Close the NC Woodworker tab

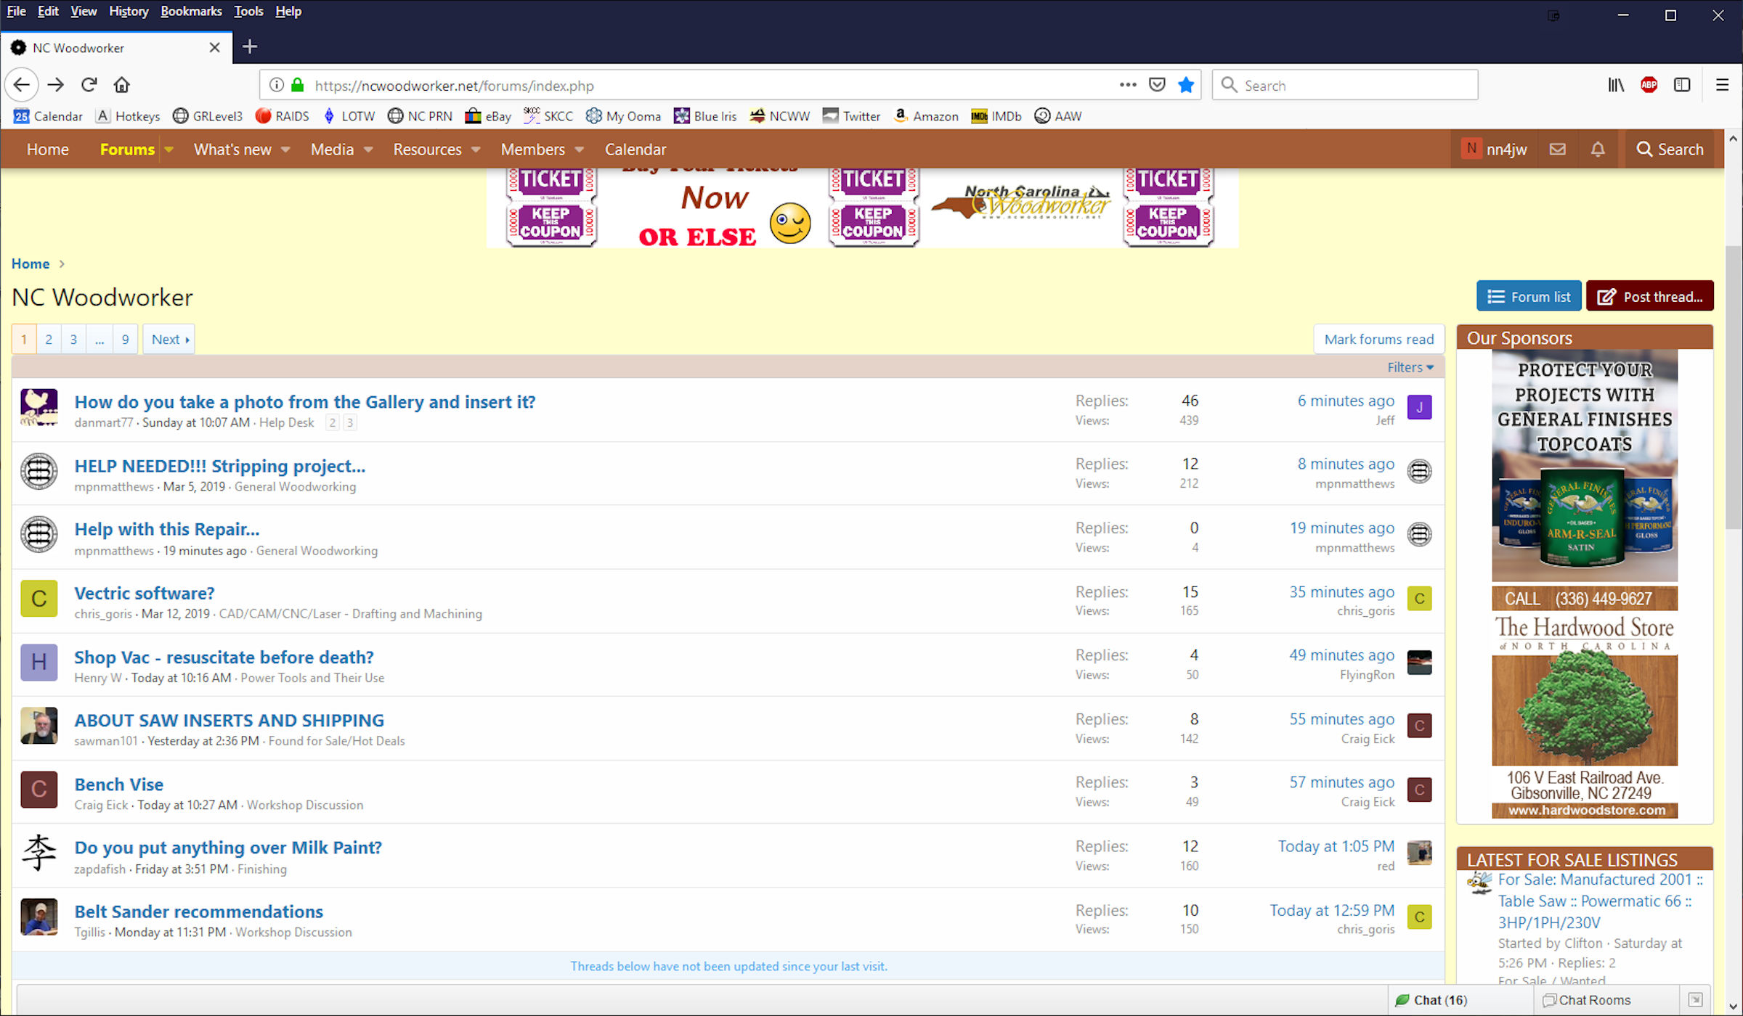214,47
